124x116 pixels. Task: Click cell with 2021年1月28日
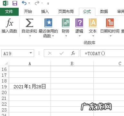pyautogui.click(x=30, y=86)
